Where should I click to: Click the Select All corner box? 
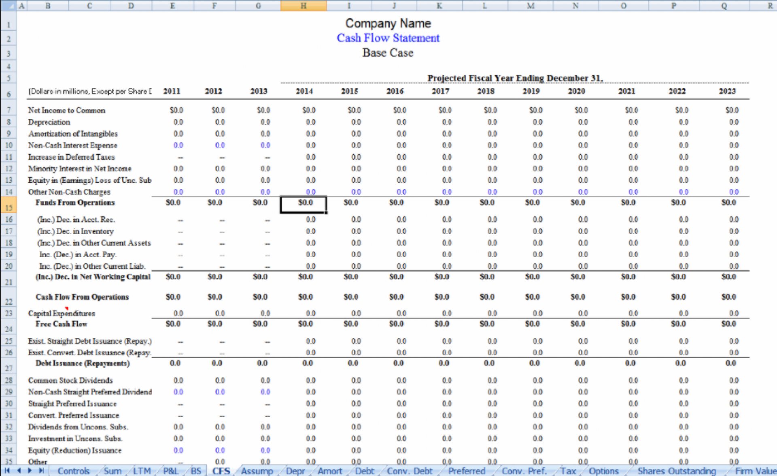[x=8, y=6]
